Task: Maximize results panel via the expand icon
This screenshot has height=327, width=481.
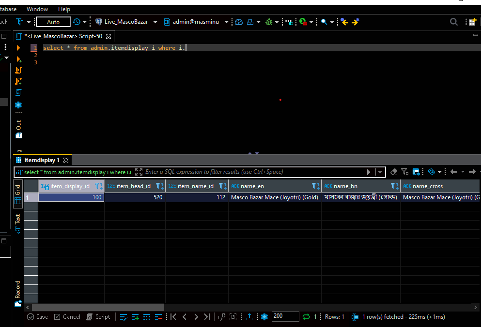Action: click(139, 172)
